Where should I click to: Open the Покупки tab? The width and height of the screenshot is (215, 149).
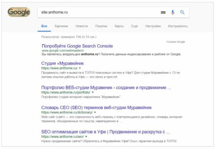pyautogui.click(x=101, y=26)
